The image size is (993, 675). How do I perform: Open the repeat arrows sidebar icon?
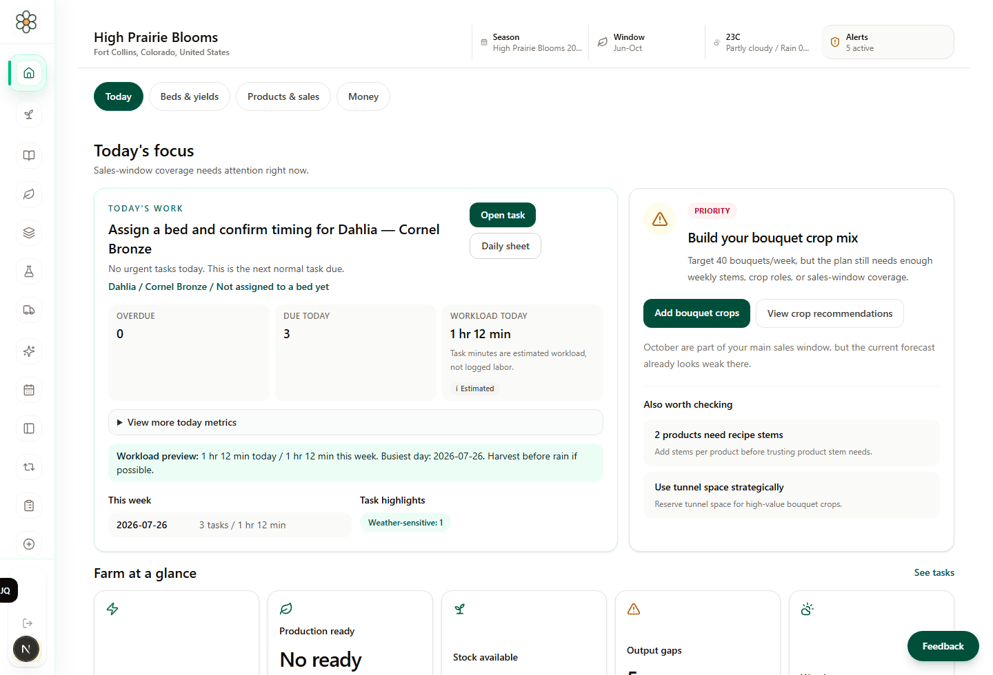tap(29, 467)
